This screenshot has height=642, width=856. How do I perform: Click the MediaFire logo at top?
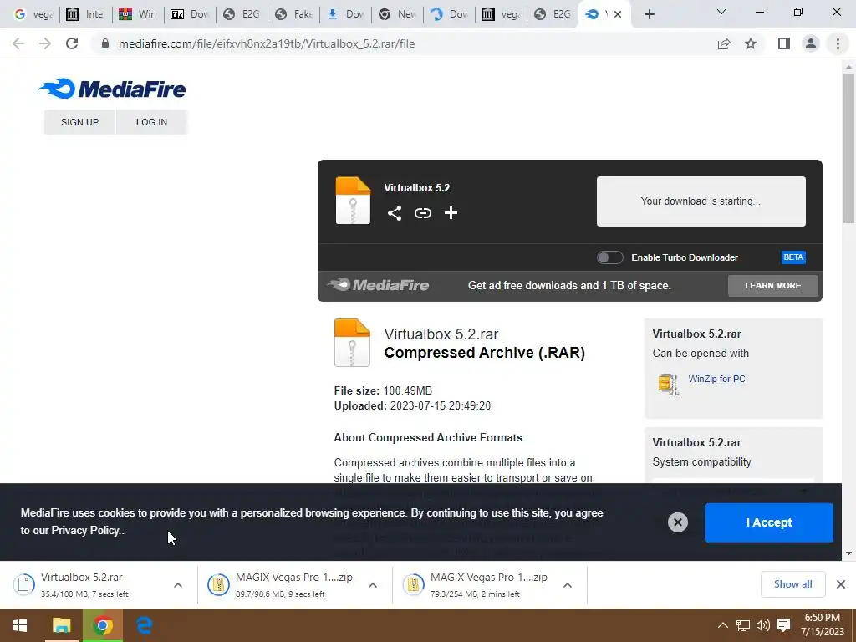point(112,89)
